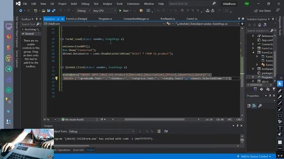Image resolution: width=284 pixels, height=159 pixels.
Task: Click the editor horizontal scrollbar thumb
Action: (x=154, y=119)
